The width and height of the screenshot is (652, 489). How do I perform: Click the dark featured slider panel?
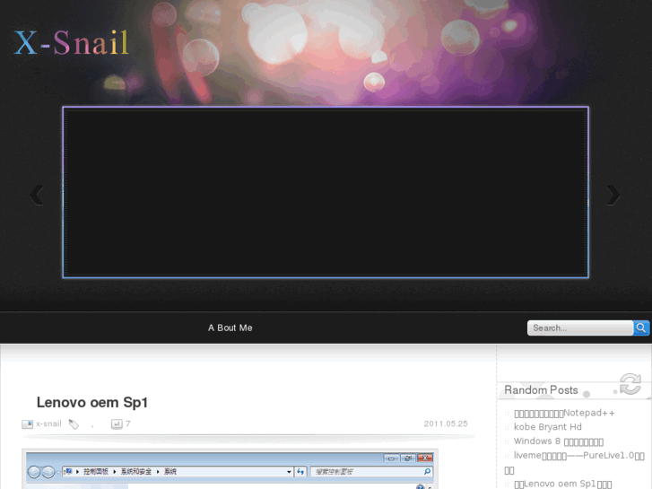(x=326, y=192)
